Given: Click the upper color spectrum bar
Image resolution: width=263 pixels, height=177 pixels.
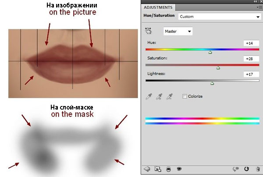Looking at the screenshot, I should point(202,118).
